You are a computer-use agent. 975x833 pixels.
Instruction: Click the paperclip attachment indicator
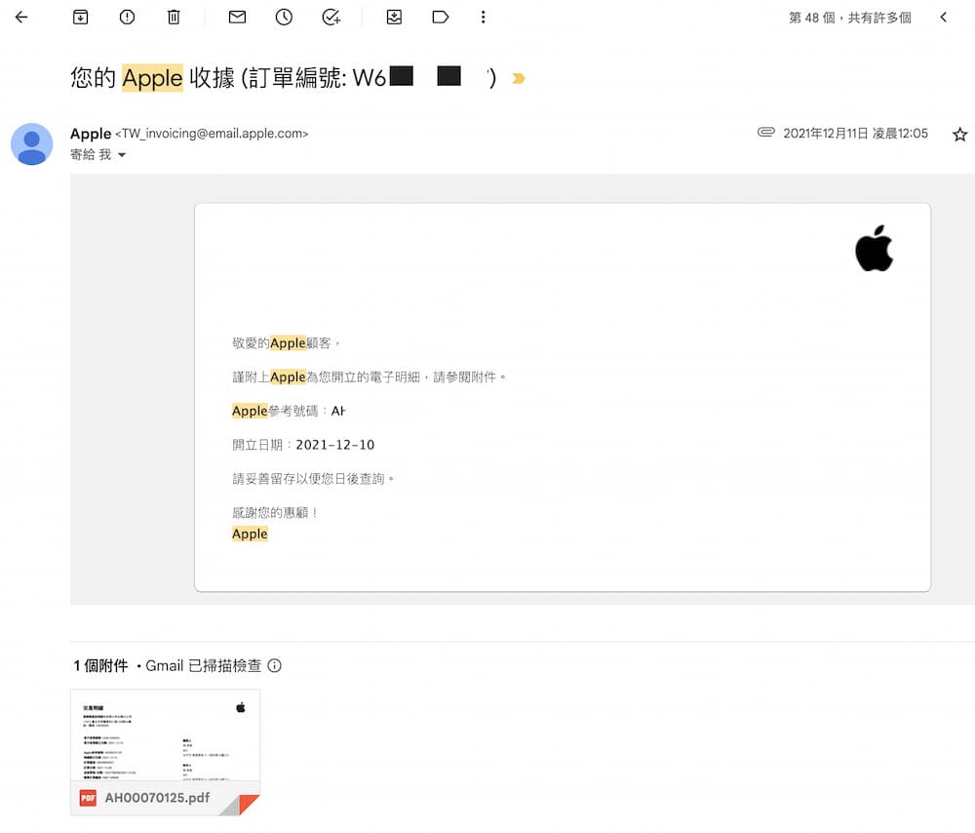click(x=766, y=132)
